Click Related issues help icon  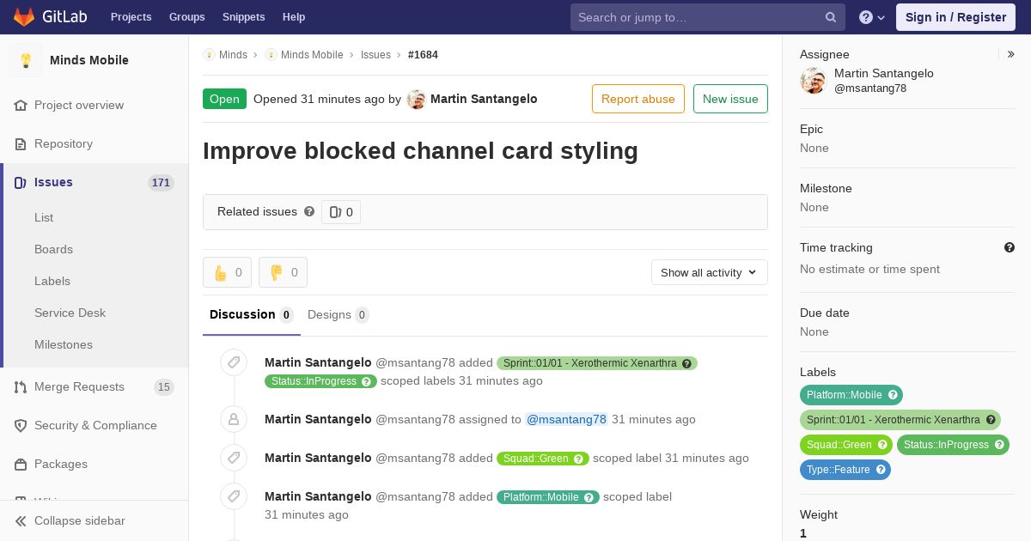pyautogui.click(x=309, y=211)
